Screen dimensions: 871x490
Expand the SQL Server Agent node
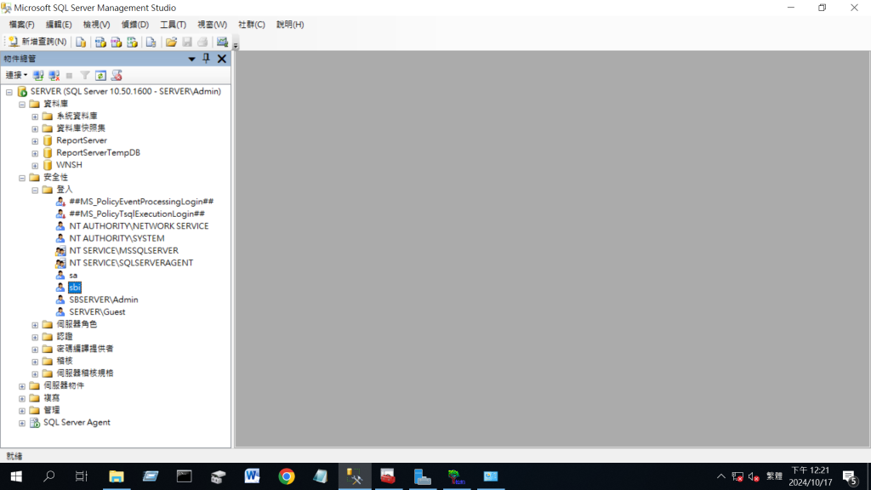(23, 423)
